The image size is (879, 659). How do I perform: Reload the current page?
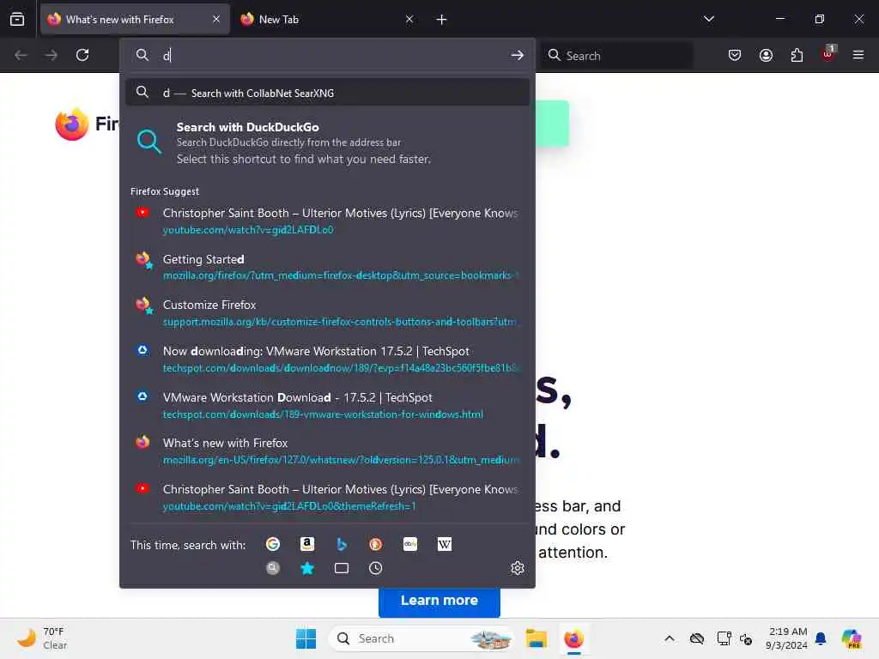coord(82,55)
